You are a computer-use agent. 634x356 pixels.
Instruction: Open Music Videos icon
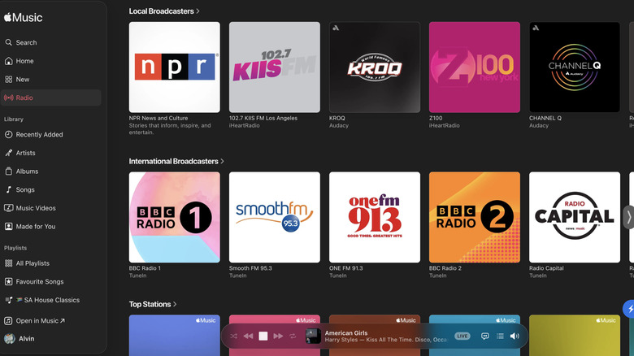pos(8,208)
